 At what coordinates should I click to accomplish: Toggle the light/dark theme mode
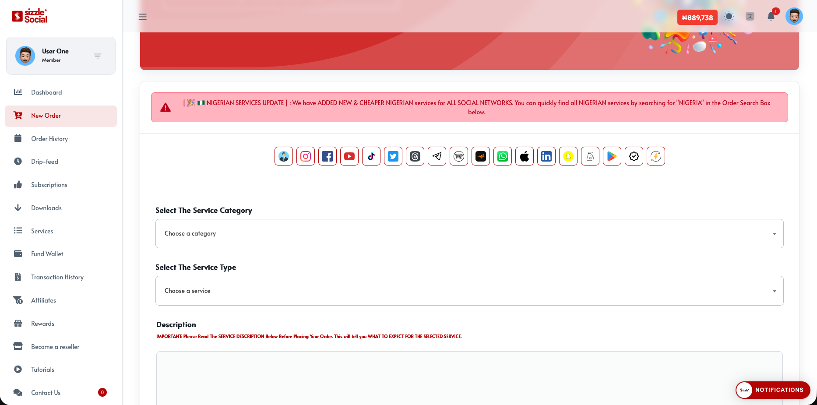pyautogui.click(x=729, y=17)
